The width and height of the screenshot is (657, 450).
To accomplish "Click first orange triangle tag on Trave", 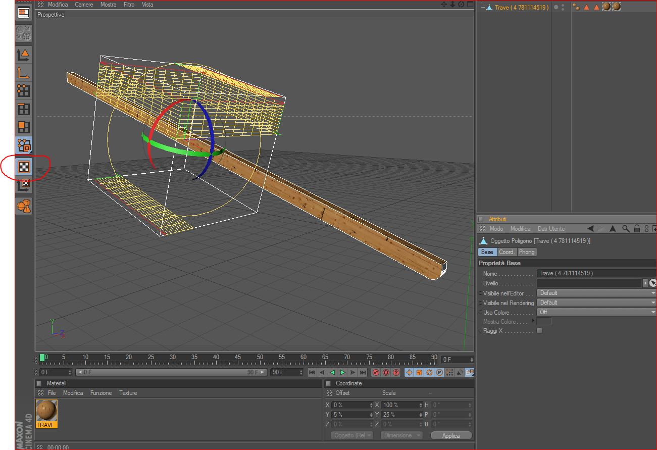I will (586, 7).
